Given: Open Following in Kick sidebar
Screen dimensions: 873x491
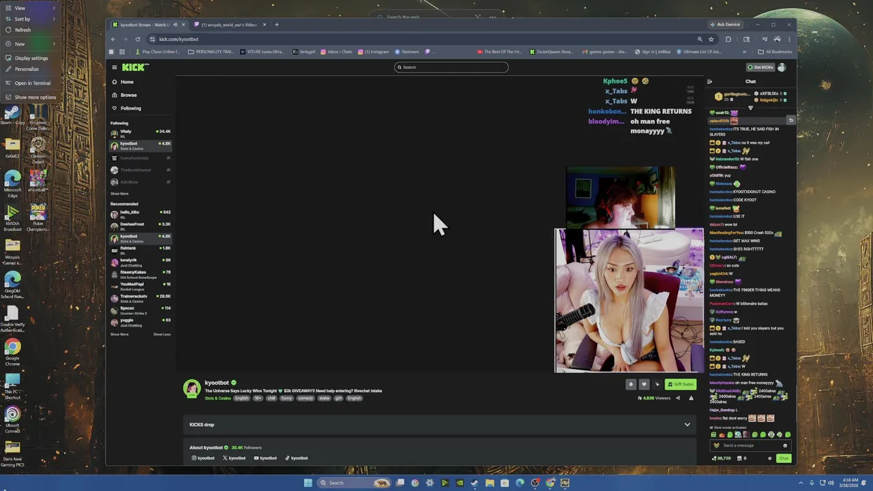Looking at the screenshot, I should (x=126, y=108).
